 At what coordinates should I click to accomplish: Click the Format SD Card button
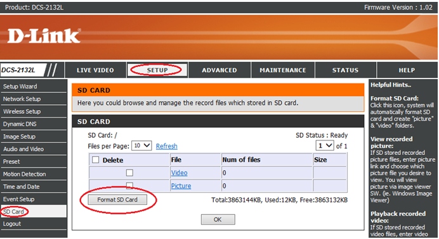tap(117, 200)
